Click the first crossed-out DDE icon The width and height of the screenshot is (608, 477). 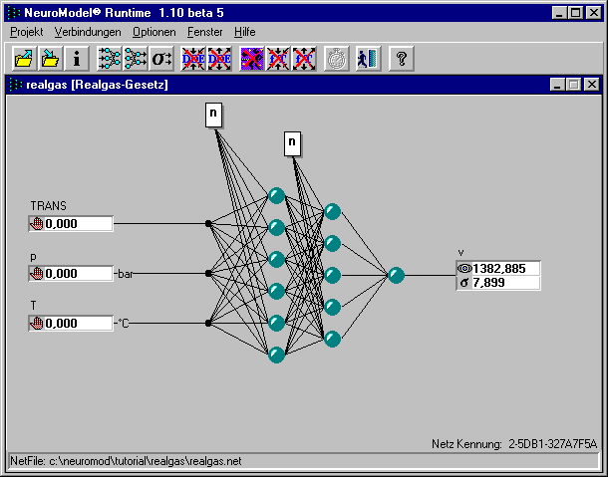click(193, 59)
